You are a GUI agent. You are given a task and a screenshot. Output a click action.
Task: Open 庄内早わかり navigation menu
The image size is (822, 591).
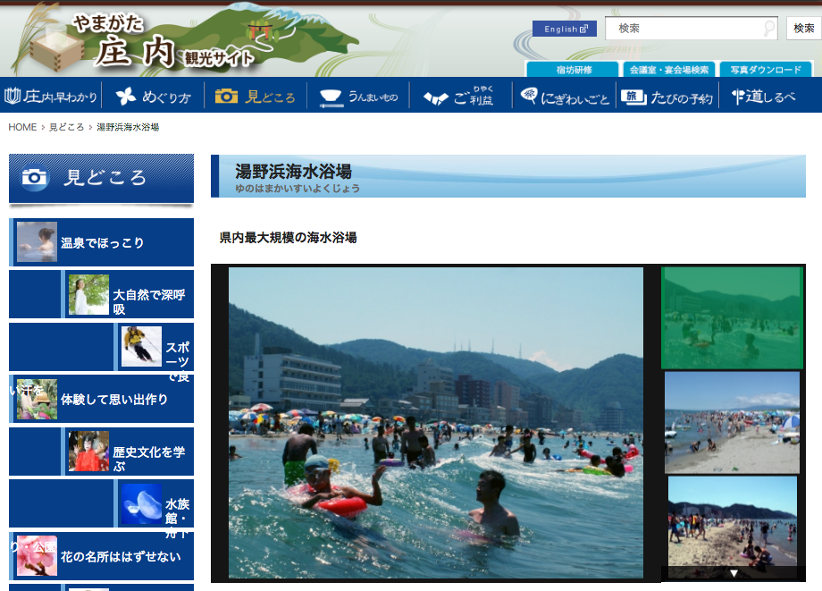click(51, 96)
